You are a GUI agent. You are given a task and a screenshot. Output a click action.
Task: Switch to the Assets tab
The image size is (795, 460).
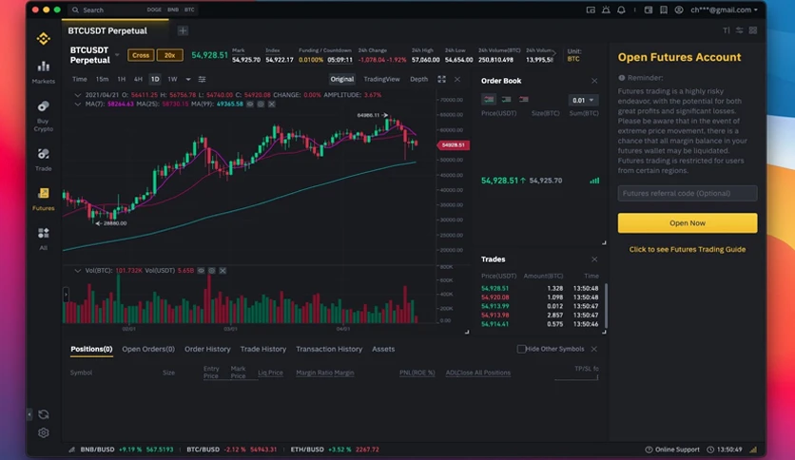tap(383, 349)
